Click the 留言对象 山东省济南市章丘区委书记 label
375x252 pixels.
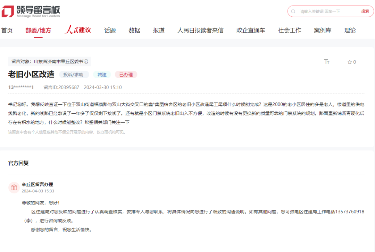[50, 62]
